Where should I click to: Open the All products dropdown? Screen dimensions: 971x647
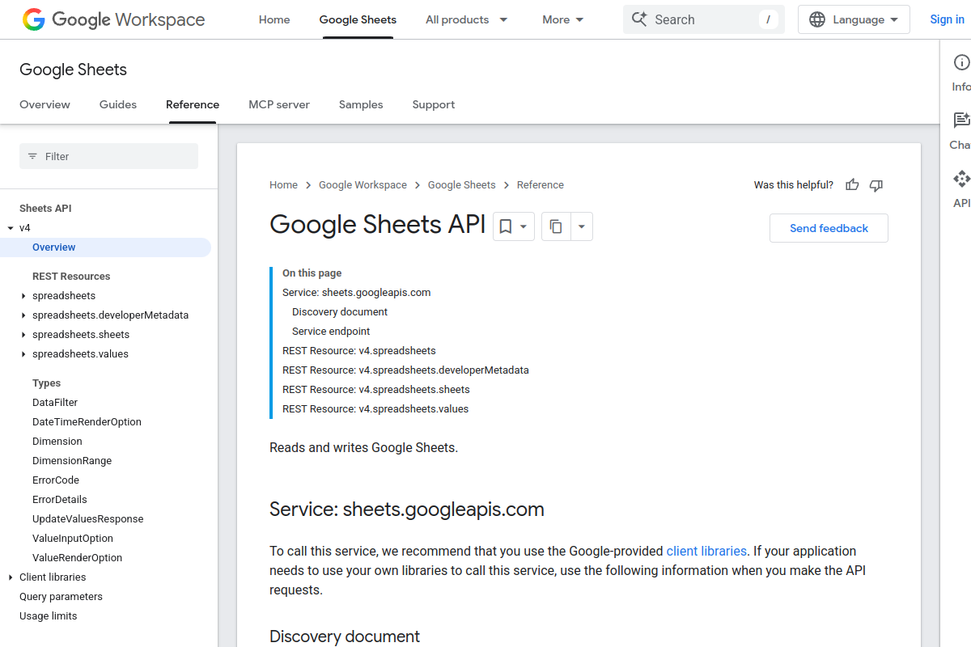(467, 19)
